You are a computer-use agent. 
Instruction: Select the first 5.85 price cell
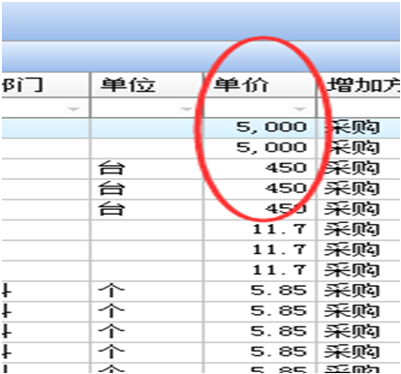tap(260, 291)
